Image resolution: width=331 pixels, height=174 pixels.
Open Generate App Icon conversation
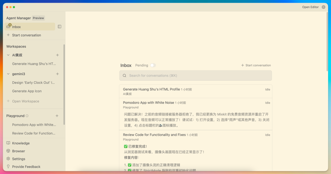click(x=27, y=91)
